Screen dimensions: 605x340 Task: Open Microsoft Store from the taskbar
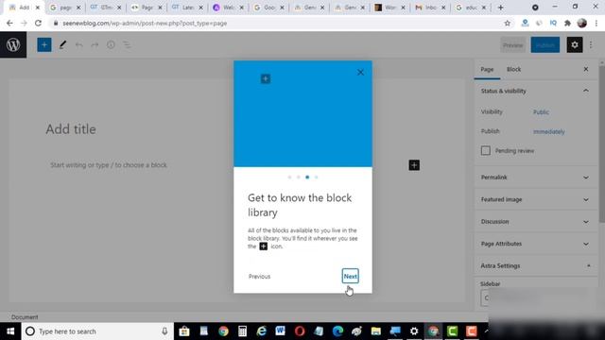(184, 331)
